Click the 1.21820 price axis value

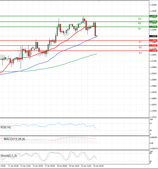[x=154, y=55]
